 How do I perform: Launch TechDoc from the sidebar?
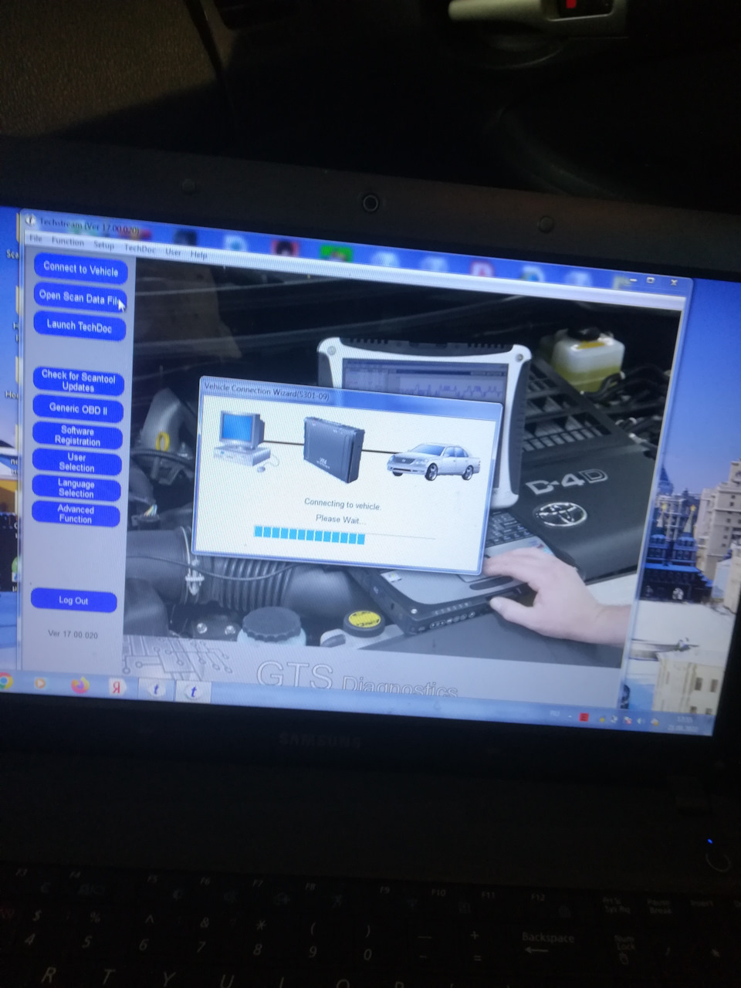79,326
